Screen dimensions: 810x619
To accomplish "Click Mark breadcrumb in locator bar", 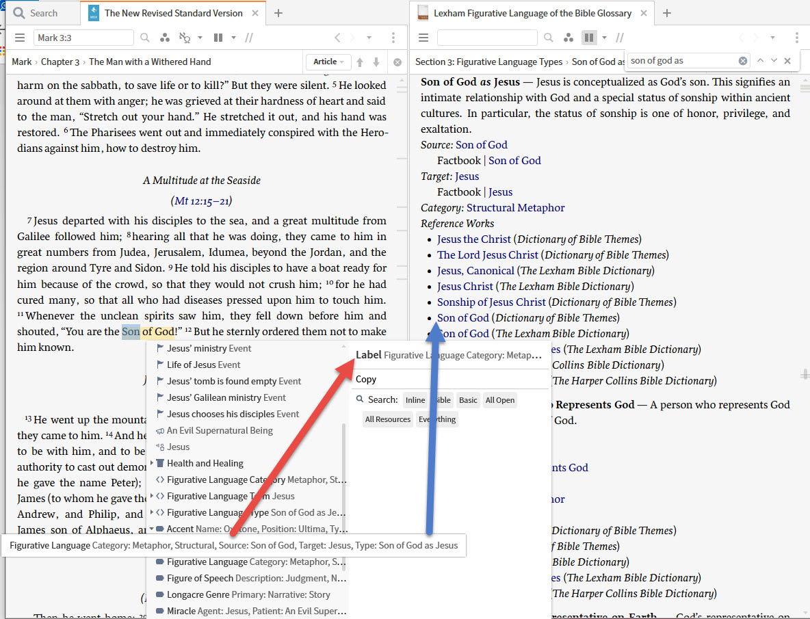I will (22, 62).
